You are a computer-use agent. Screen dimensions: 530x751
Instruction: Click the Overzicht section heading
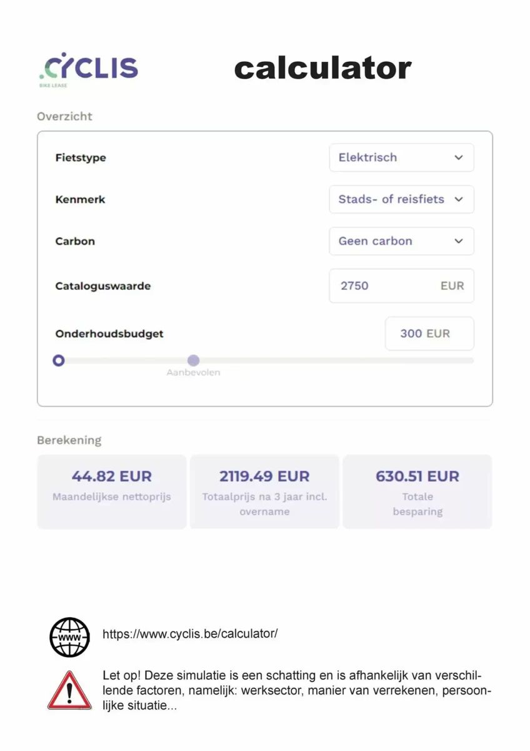click(x=64, y=116)
